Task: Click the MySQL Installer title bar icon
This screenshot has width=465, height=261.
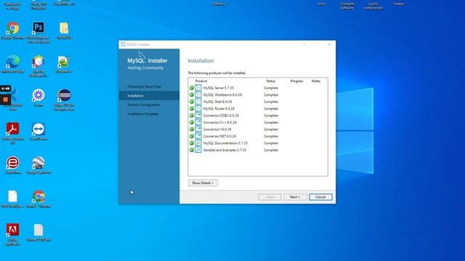Action: click(x=123, y=44)
